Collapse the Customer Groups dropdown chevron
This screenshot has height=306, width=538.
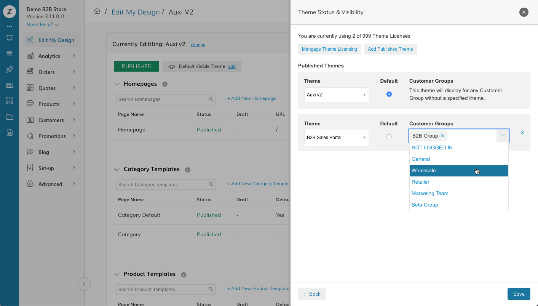coord(503,135)
